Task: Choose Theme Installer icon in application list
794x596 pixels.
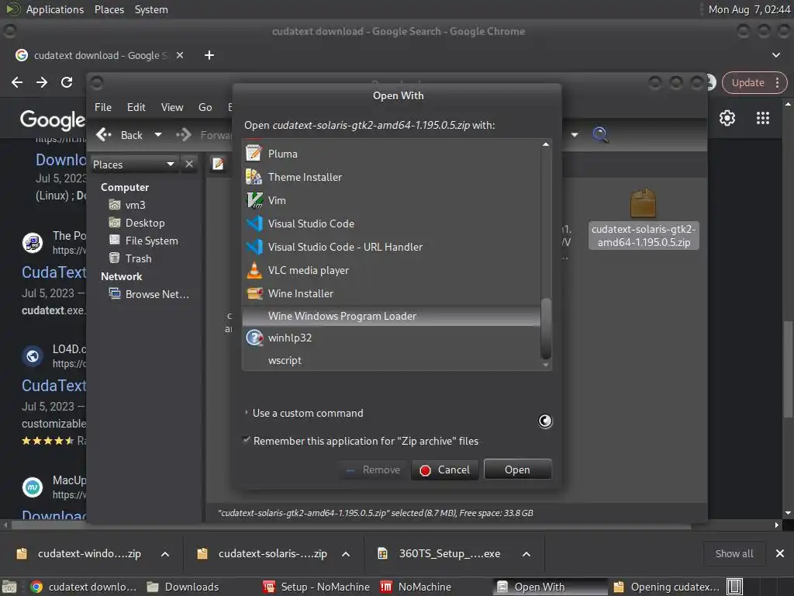Action: pyautogui.click(x=254, y=177)
